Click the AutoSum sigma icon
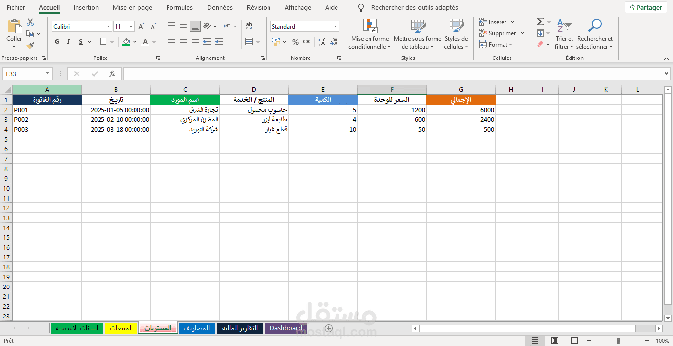Screen dimensions: 673x346 point(540,22)
